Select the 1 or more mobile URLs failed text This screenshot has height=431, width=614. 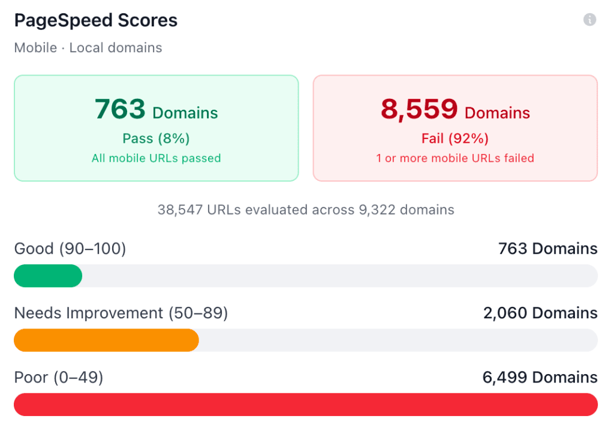[x=456, y=158]
